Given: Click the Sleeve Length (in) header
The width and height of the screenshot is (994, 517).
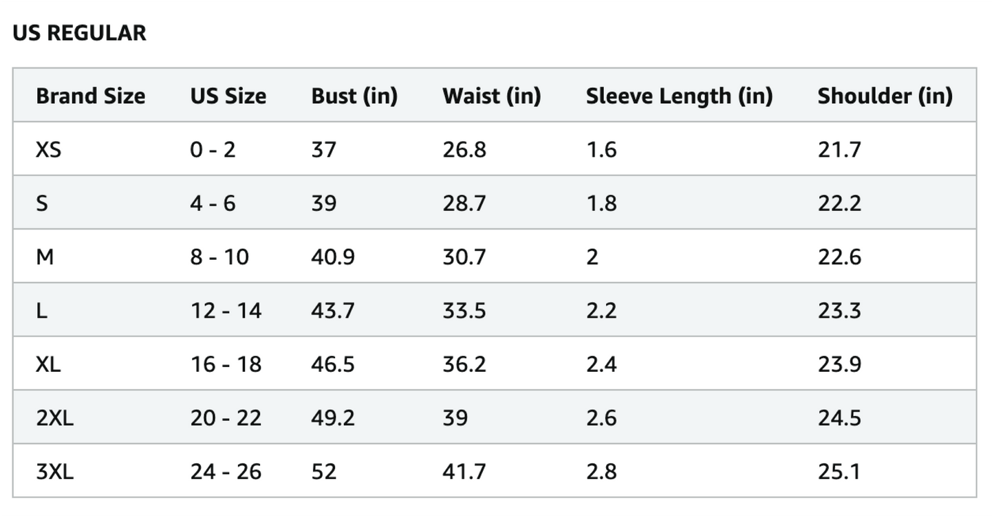Looking at the screenshot, I should point(679,96).
